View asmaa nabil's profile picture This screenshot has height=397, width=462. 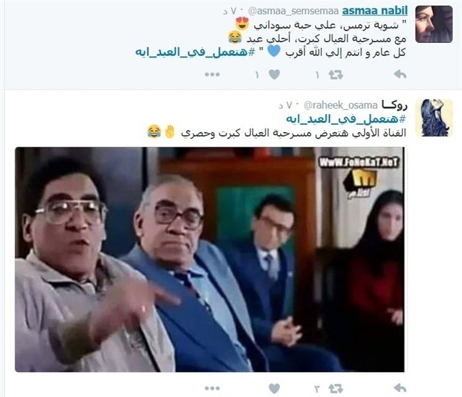click(434, 24)
